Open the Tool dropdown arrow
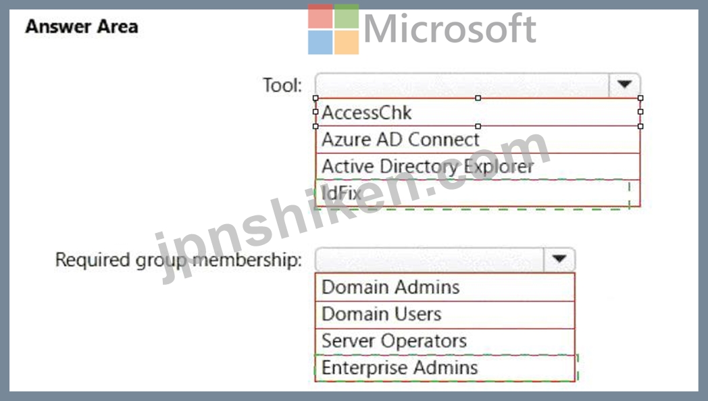 (x=624, y=84)
